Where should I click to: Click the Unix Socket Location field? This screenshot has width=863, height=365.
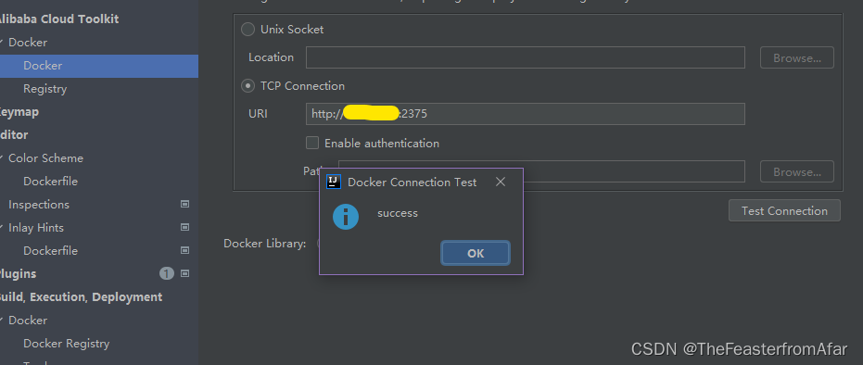(525, 57)
